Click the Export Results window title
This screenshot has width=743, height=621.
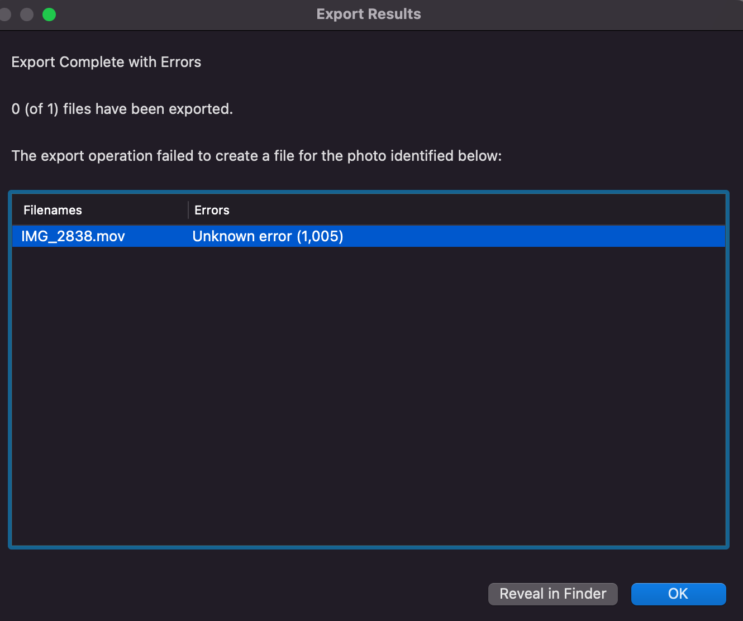(369, 14)
